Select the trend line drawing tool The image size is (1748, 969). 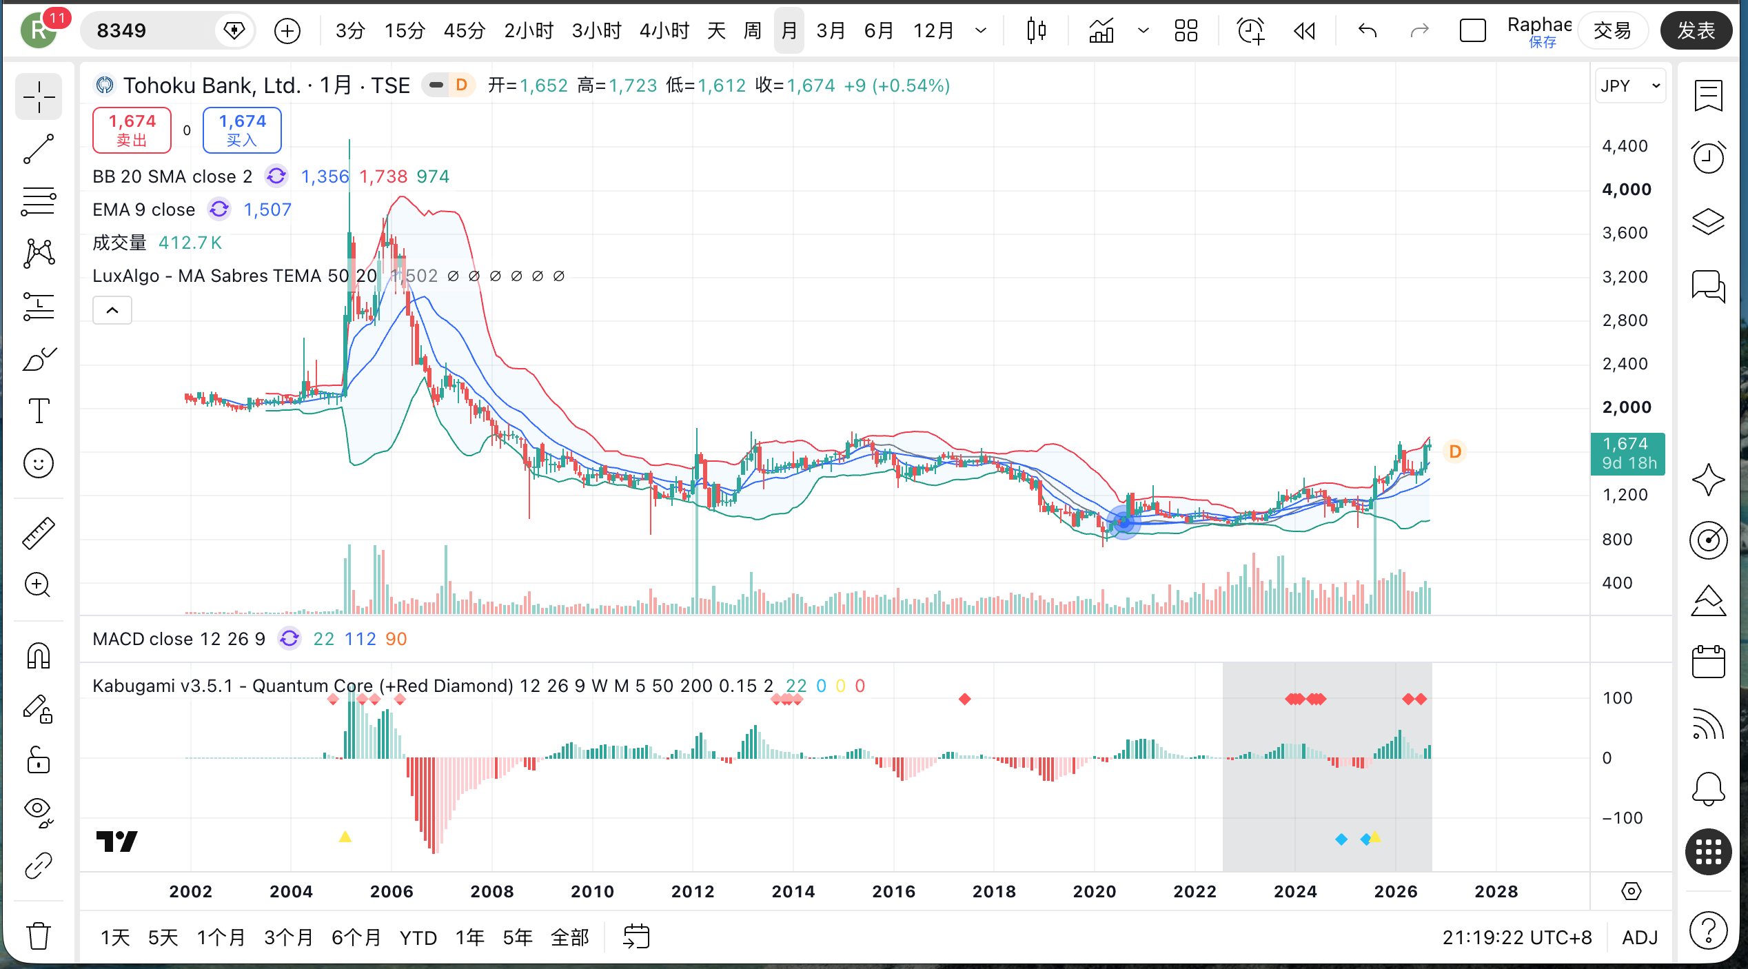39,149
